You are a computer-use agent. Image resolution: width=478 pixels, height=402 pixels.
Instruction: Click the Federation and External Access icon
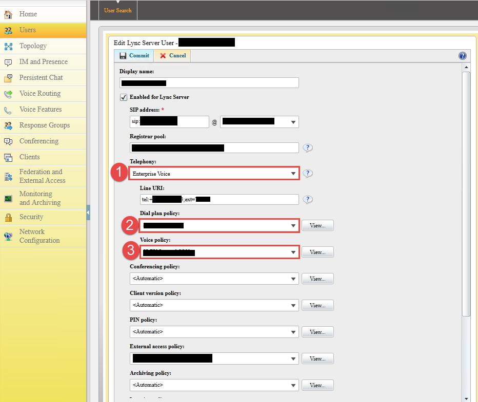coord(8,177)
